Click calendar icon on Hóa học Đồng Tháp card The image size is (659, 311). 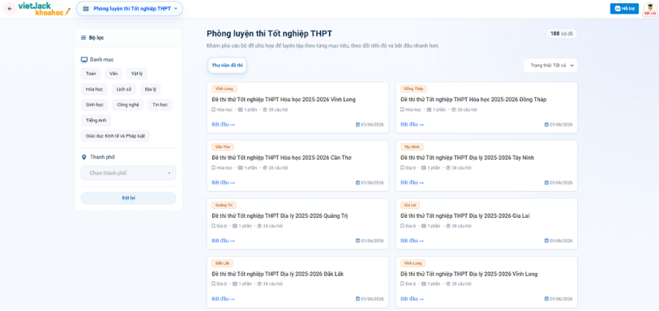[x=546, y=125]
